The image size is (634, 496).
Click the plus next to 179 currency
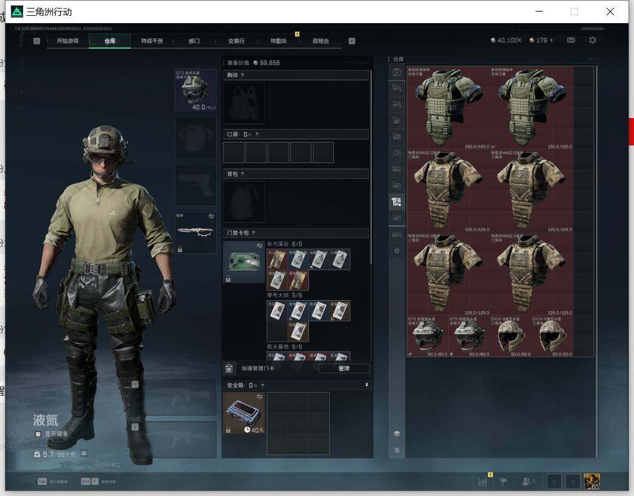click(x=551, y=40)
